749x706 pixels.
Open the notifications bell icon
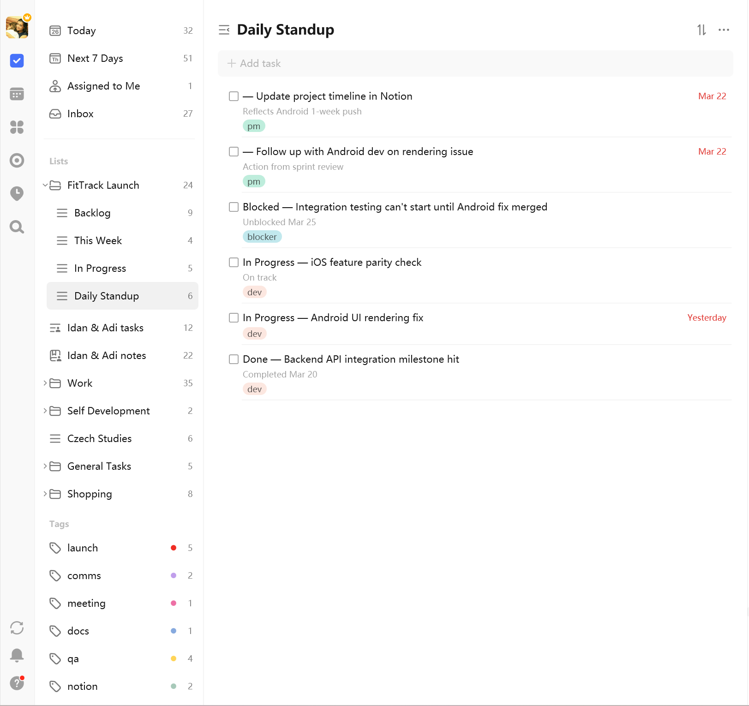click(x=17, y=655)
